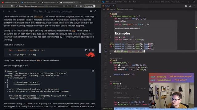Expand the VS Code overflow menu ellipsis
This screenshot has height=110, width=197.
(x=139, y=2)
